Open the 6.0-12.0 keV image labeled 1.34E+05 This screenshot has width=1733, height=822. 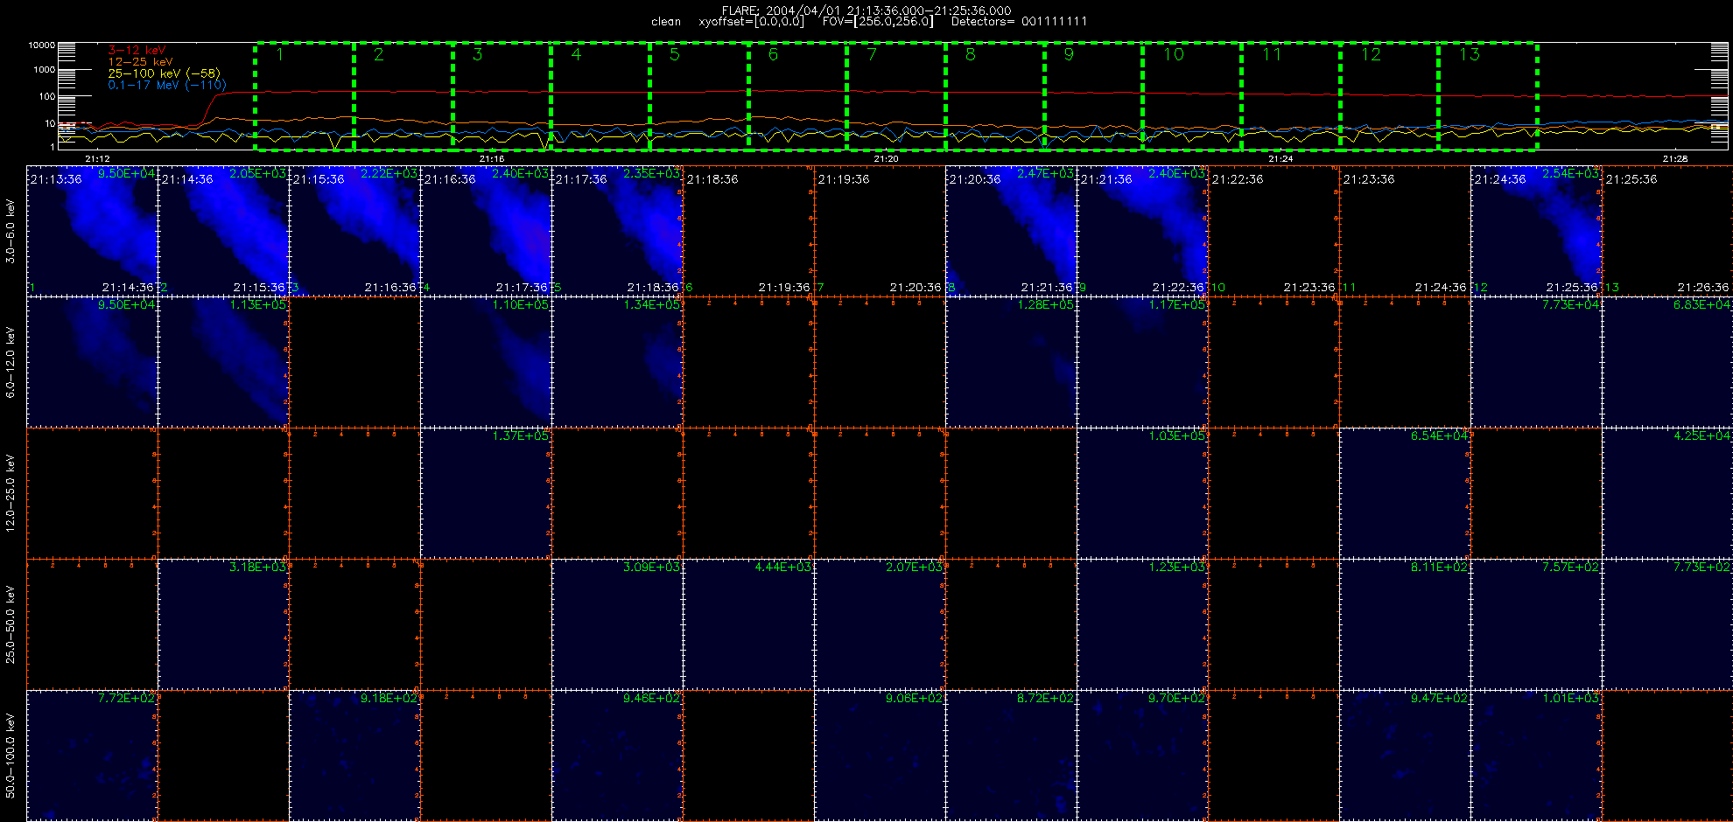tap(618, 362)
